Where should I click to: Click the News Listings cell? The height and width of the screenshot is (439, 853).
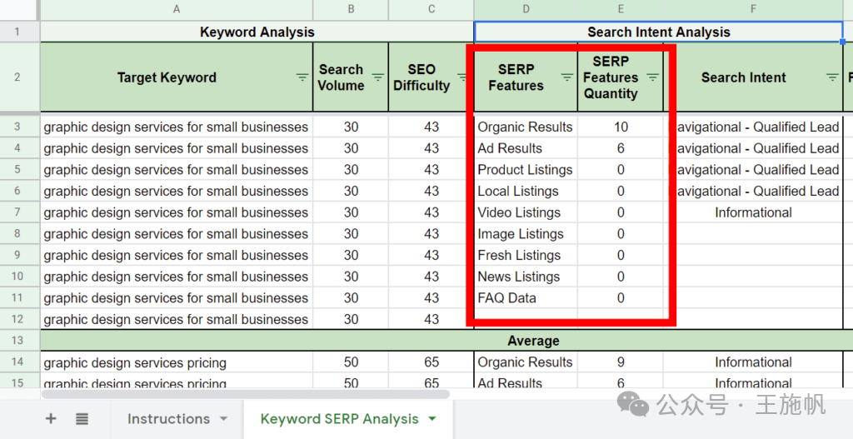526,277
